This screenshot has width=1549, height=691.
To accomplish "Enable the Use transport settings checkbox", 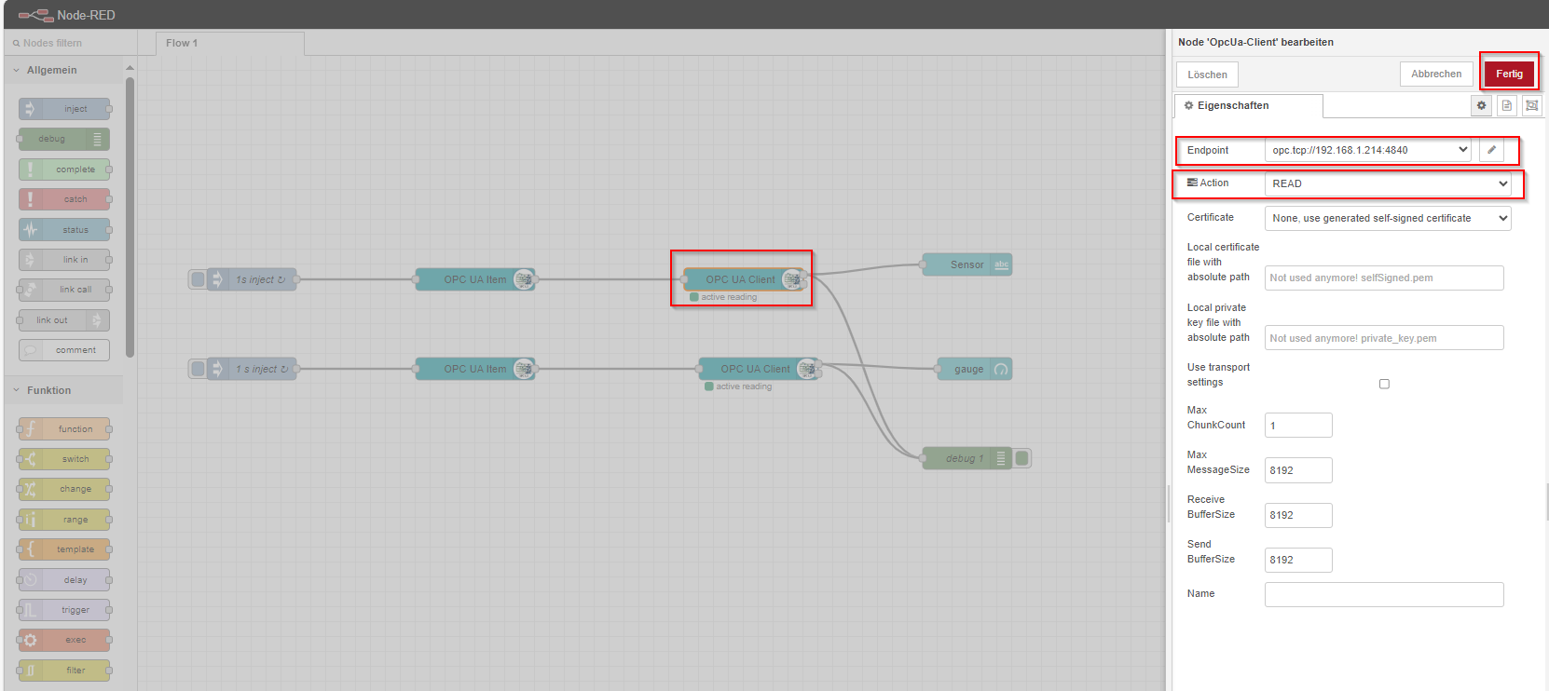I will 1384,384.
